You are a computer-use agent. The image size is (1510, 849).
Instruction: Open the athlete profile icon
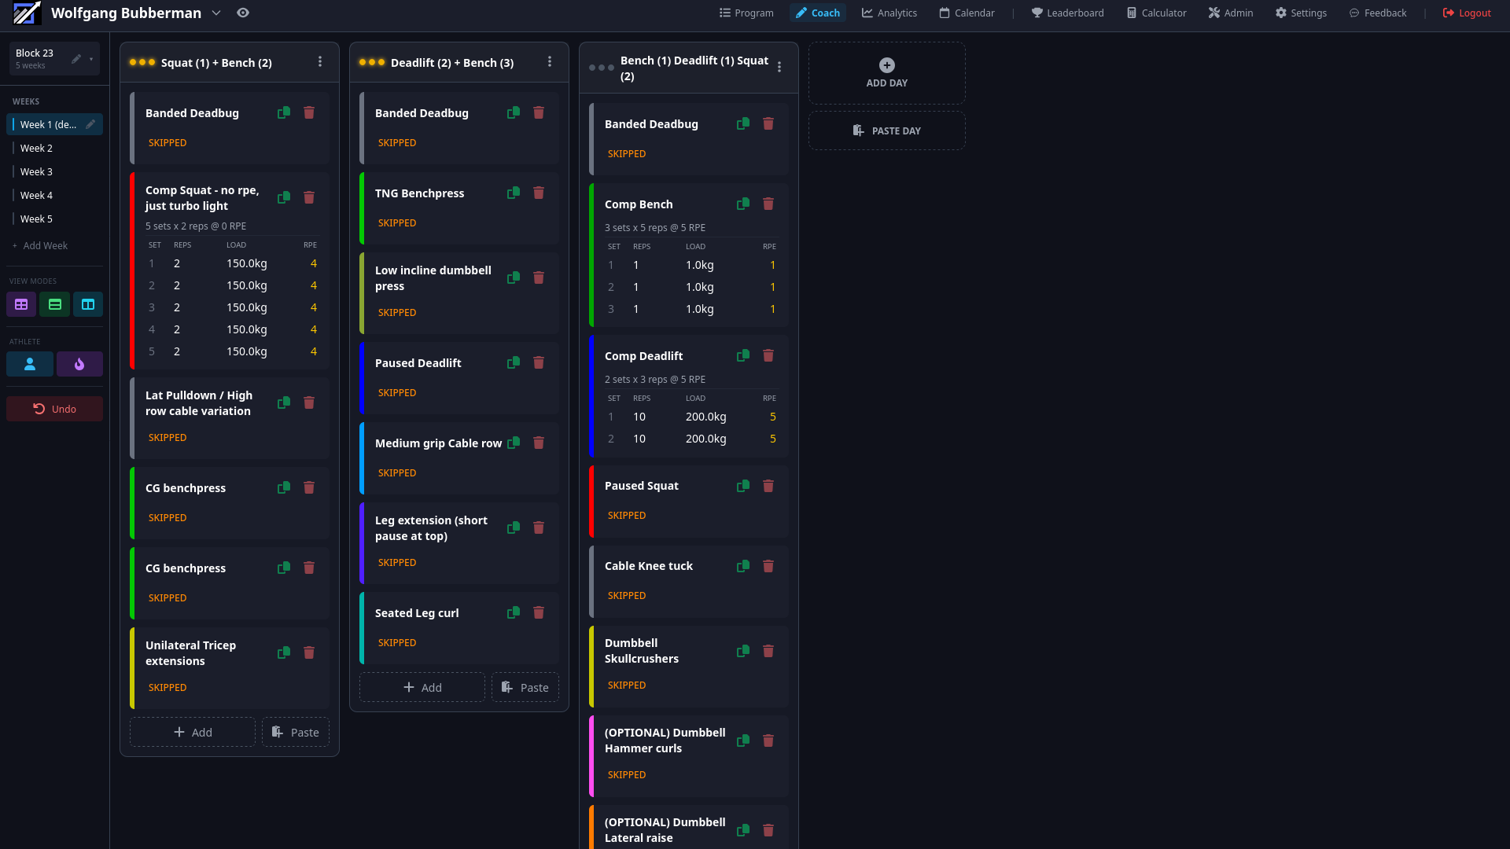[29, 364]
